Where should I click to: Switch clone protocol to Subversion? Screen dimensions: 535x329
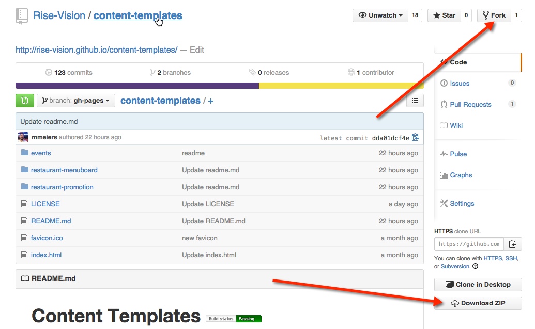pyautogui.click(x=455, y=267)
